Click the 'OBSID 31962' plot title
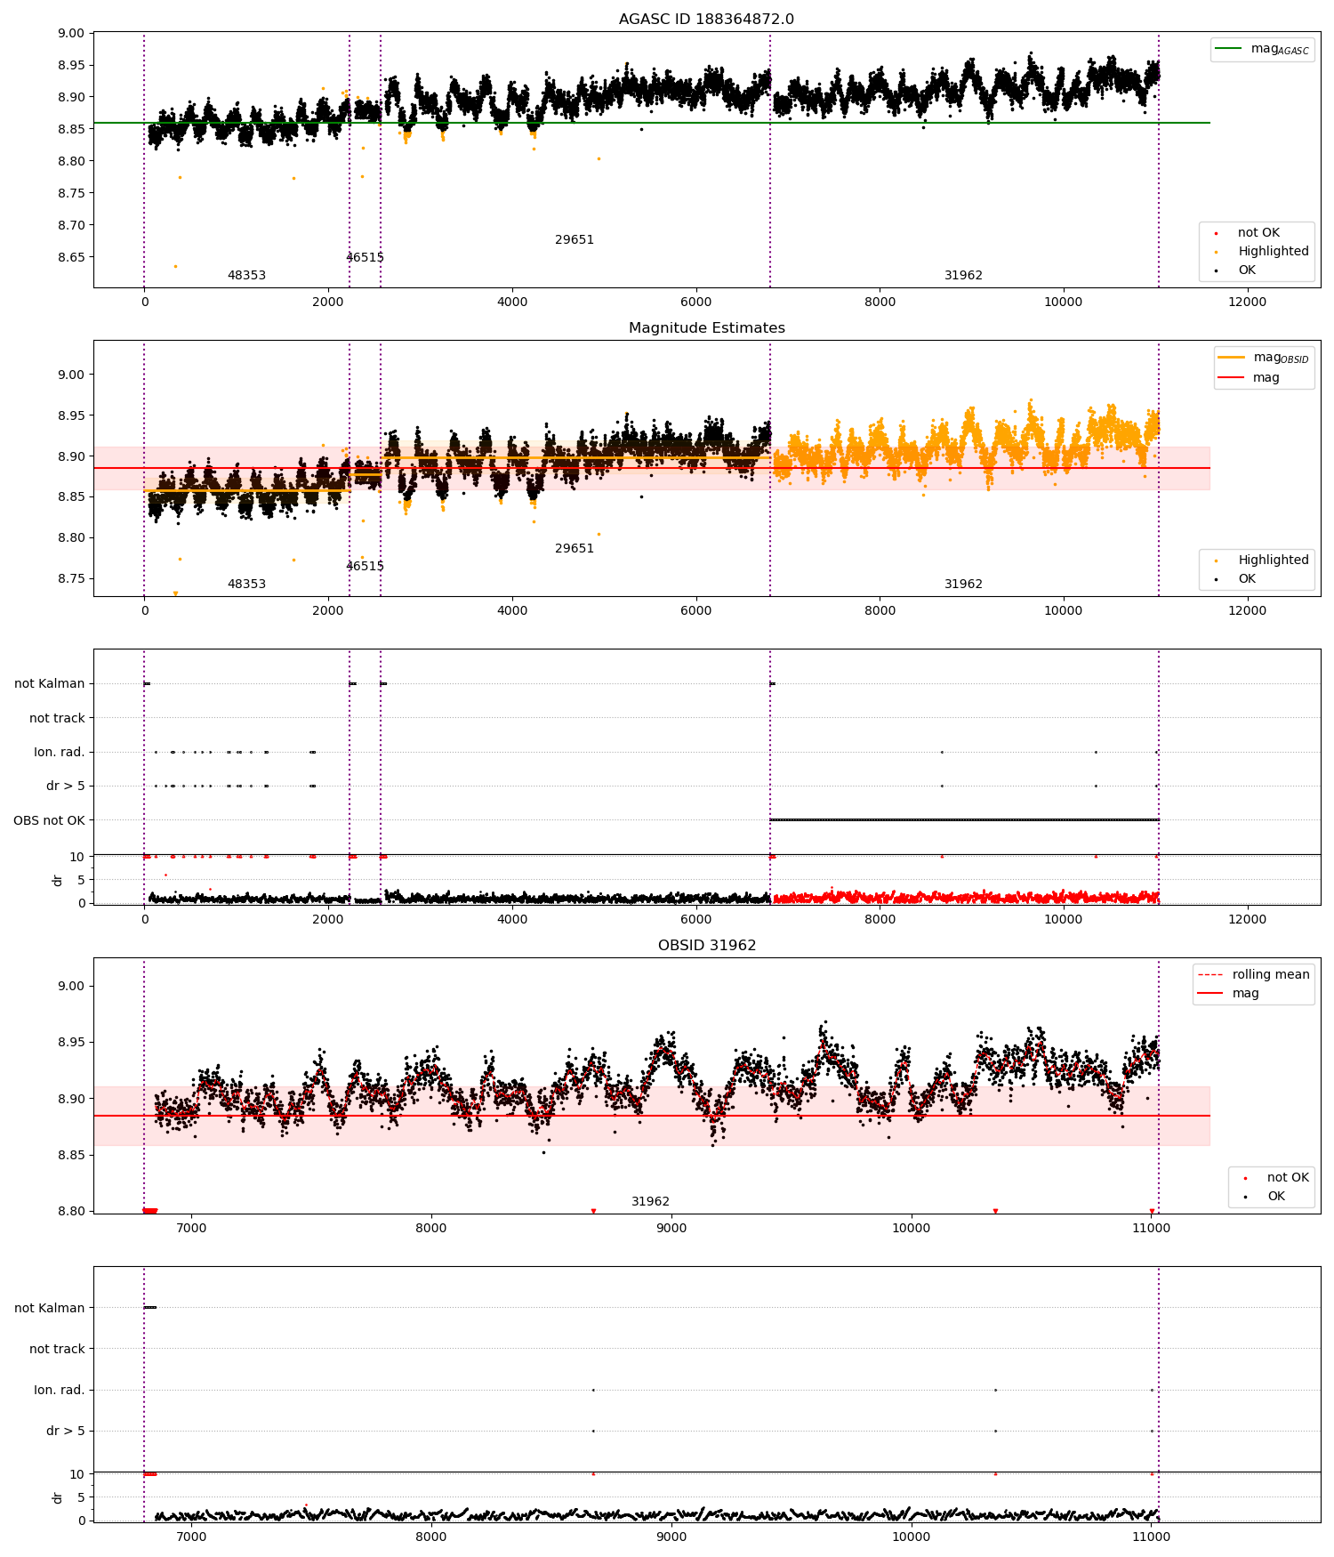1334x1557 pixels. [706, 945]
